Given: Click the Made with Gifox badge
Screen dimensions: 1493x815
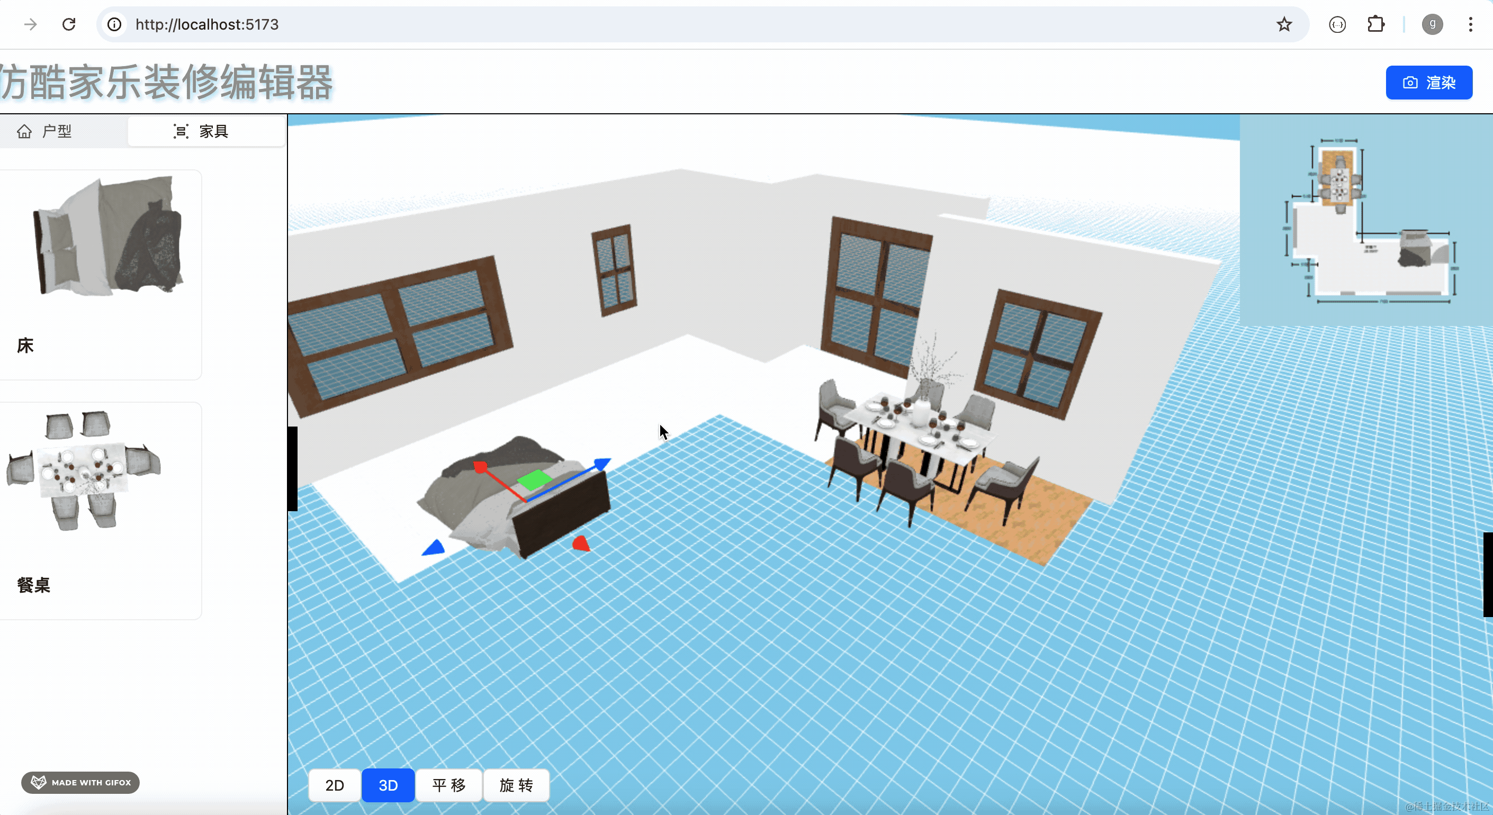Looking at the screenshot, I should (x=80, y=782).
